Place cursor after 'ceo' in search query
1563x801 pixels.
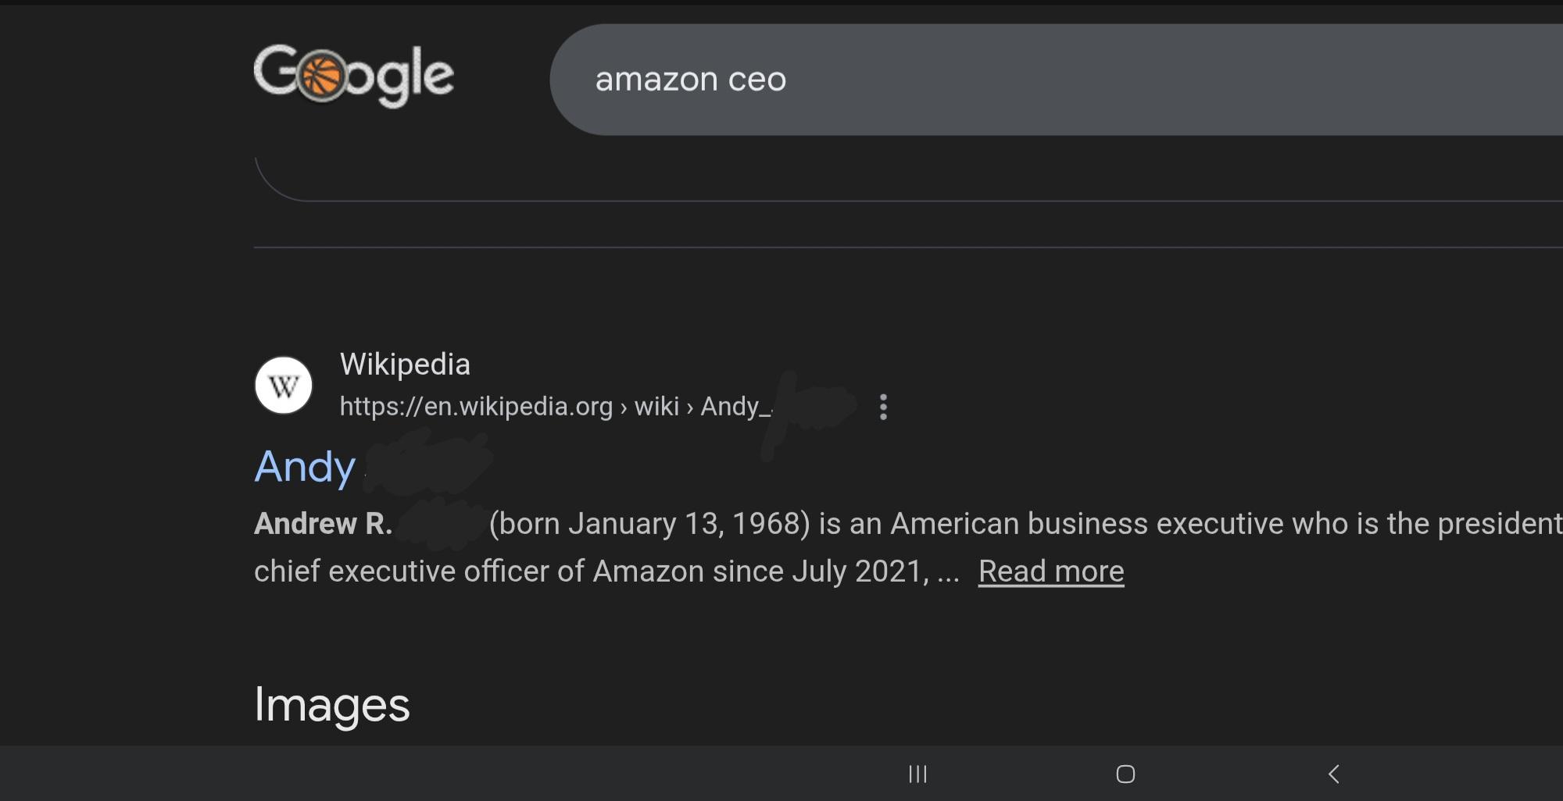click(788, 80)
